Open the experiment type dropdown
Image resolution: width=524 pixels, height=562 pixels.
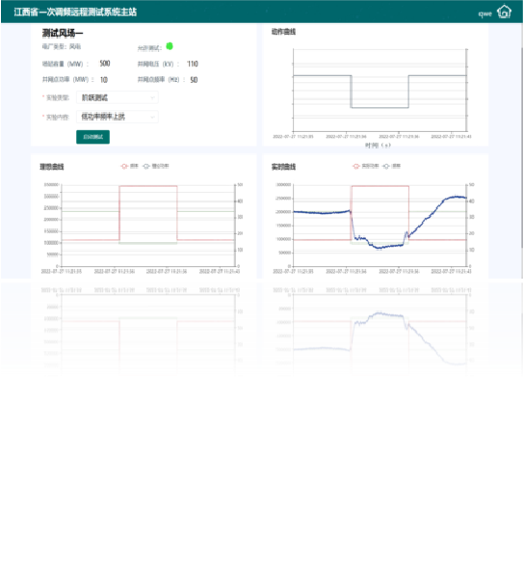[x=118, y=97]
